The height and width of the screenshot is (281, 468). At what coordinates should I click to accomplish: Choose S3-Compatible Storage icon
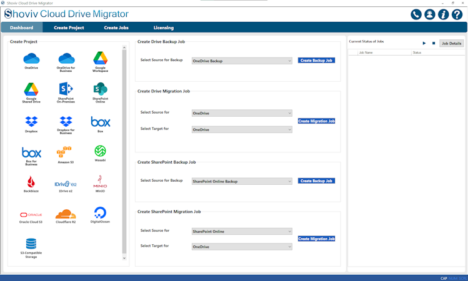click(x=31, y=244)
